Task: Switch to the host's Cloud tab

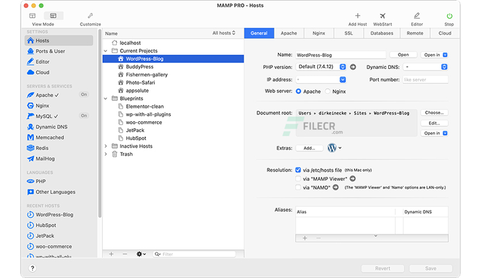Action: tap(445, 33)
